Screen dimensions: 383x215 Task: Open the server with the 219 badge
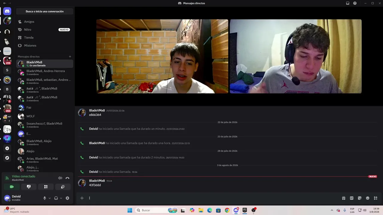[7, 61]
